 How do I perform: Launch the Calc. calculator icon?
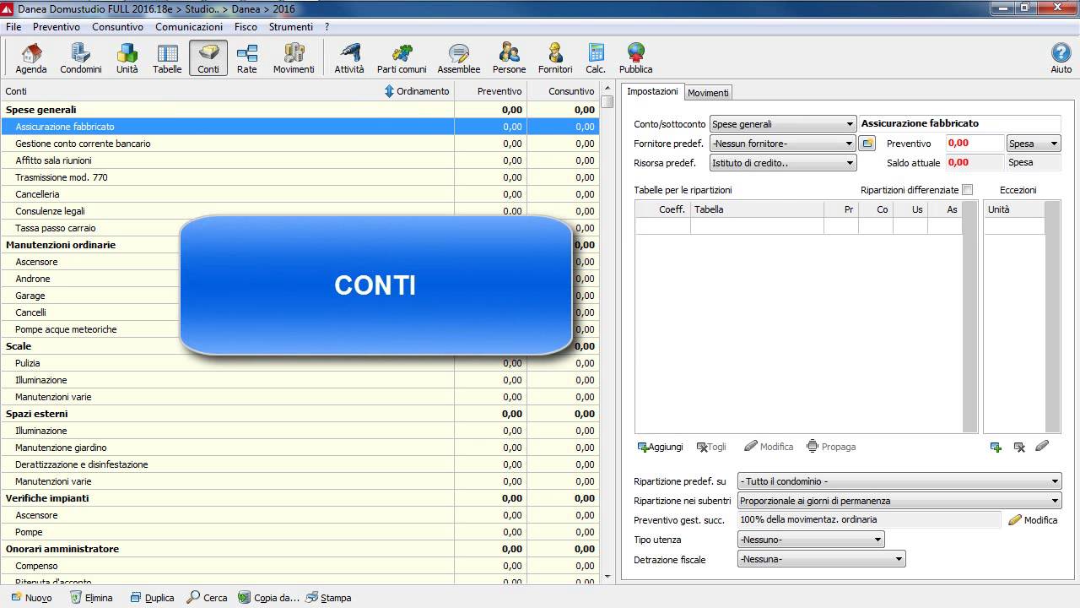coord(596,58)
